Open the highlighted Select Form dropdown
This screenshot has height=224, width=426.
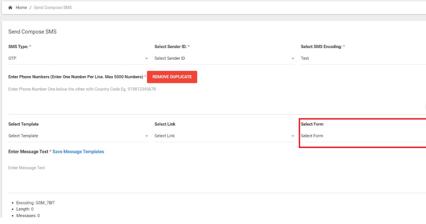(x=363, y=136)
